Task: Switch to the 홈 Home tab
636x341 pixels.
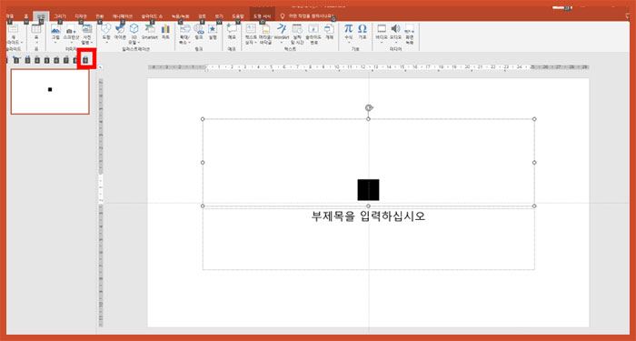Action: [x=26, y=16]
